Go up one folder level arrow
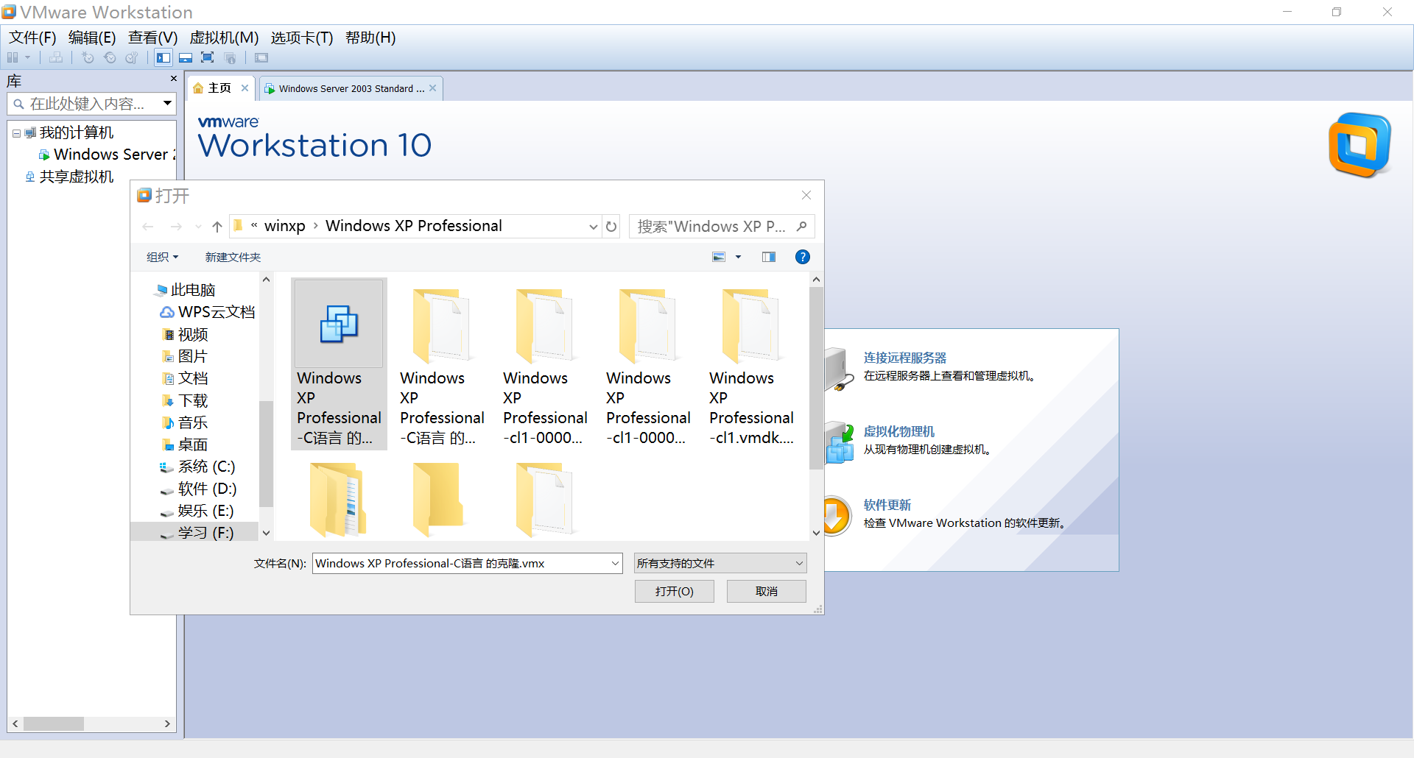 point(217,227)
